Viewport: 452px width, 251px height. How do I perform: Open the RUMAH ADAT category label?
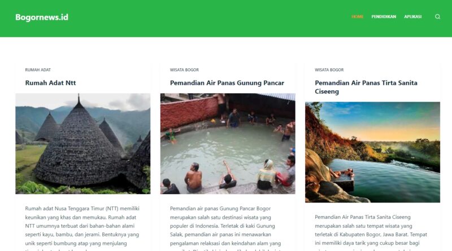(x=38, y=69)
